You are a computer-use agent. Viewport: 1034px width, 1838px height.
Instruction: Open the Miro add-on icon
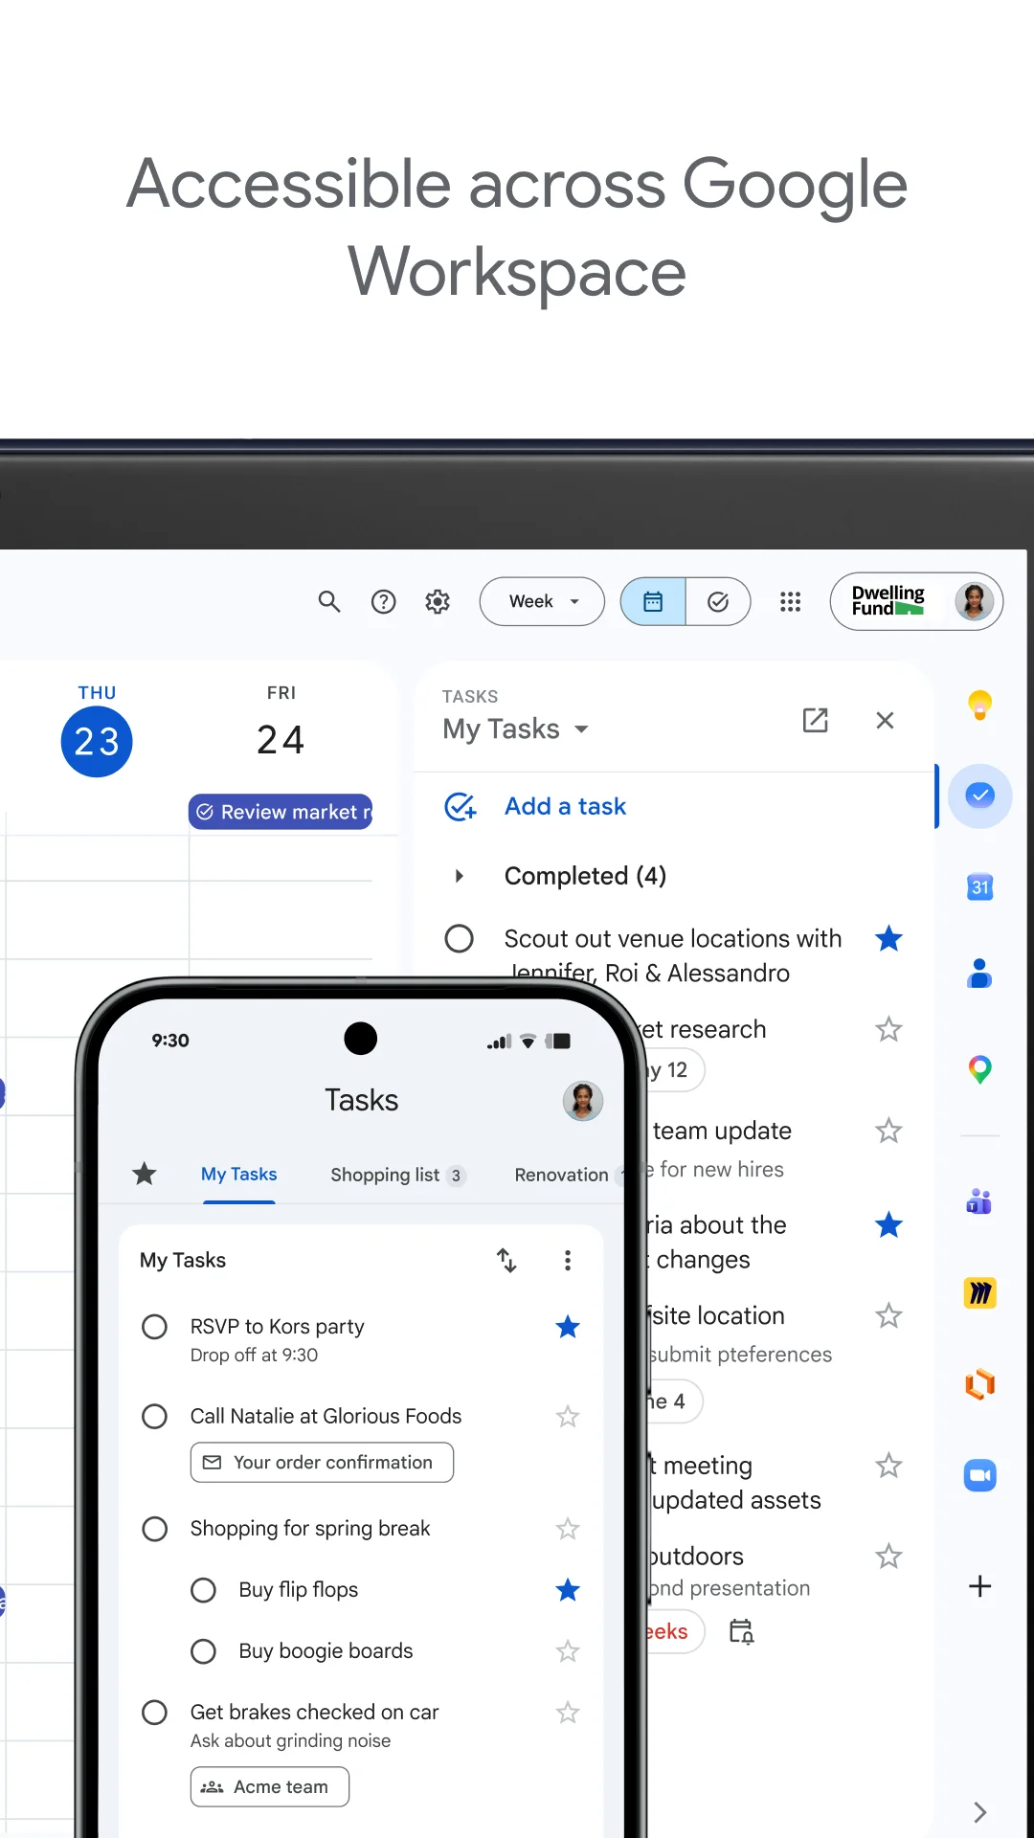(979, 1293)
